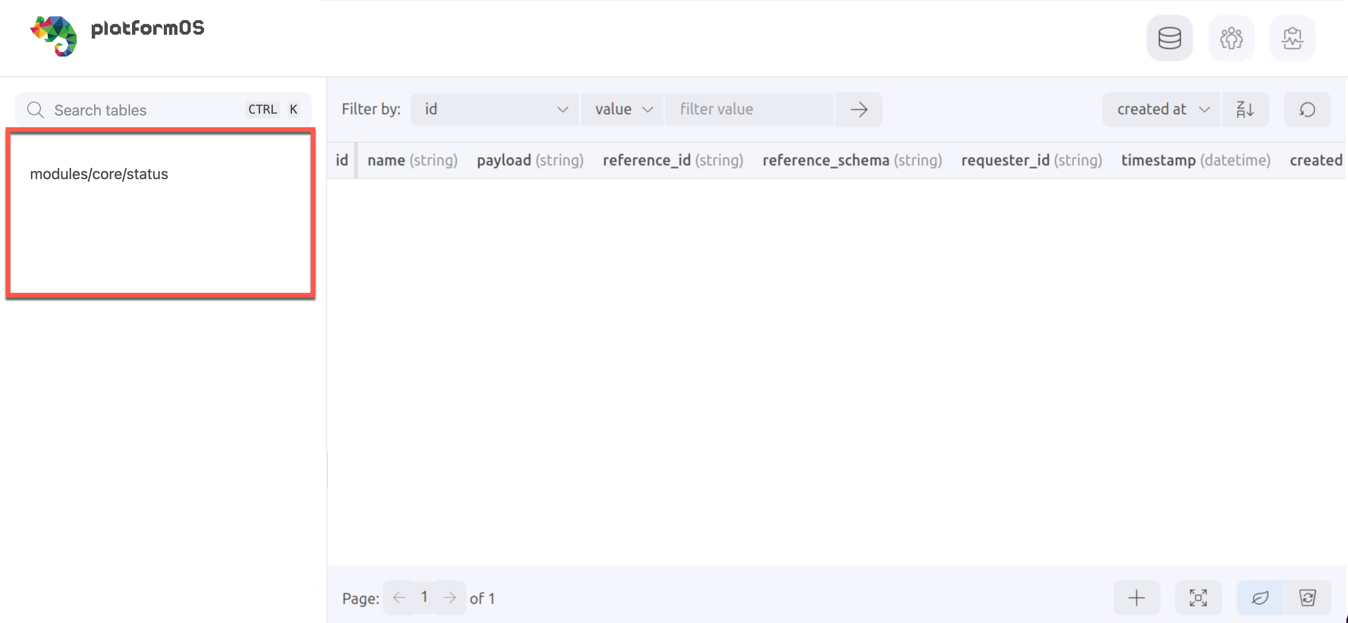
Task: Open the created at sort dropdown
Action: [1161, 109]
